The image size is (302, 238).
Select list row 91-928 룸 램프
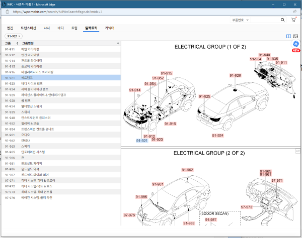tap(61, 100)
